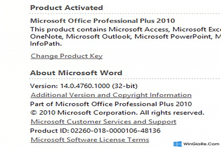Click the Part of Microsoft Office Professional Plus line
The width and height of the screenshot is (221, 148).
point(111,104)
